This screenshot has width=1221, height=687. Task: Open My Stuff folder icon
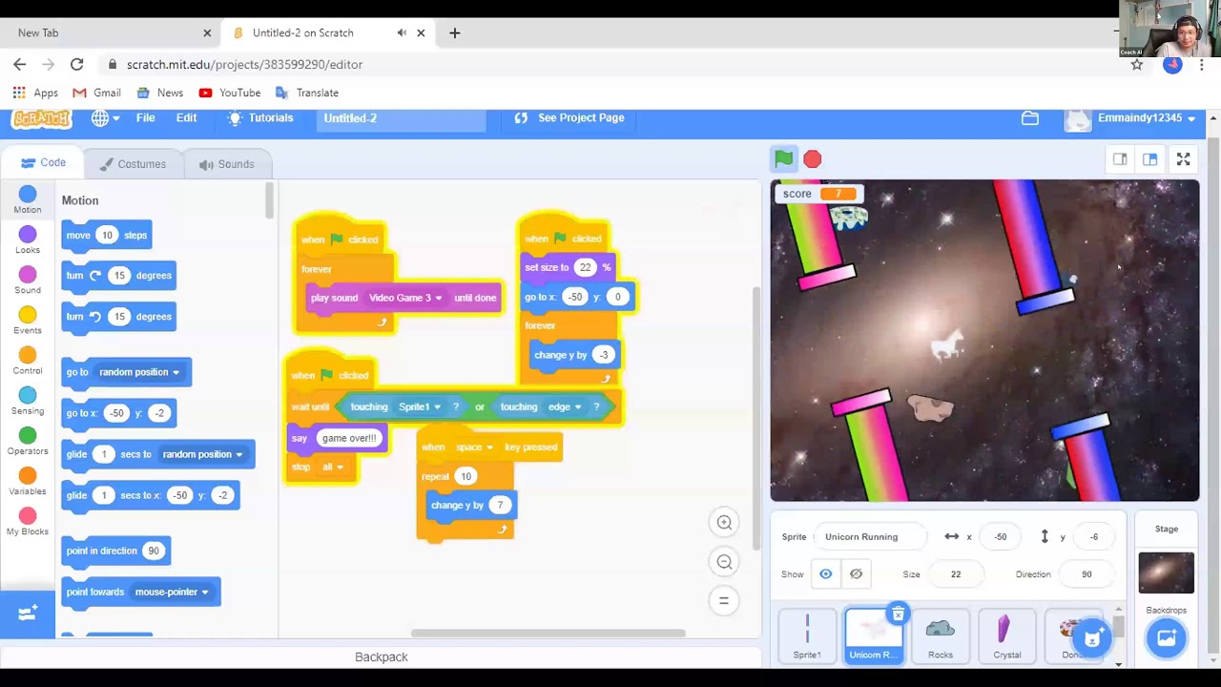click(x=1030, y=118)
